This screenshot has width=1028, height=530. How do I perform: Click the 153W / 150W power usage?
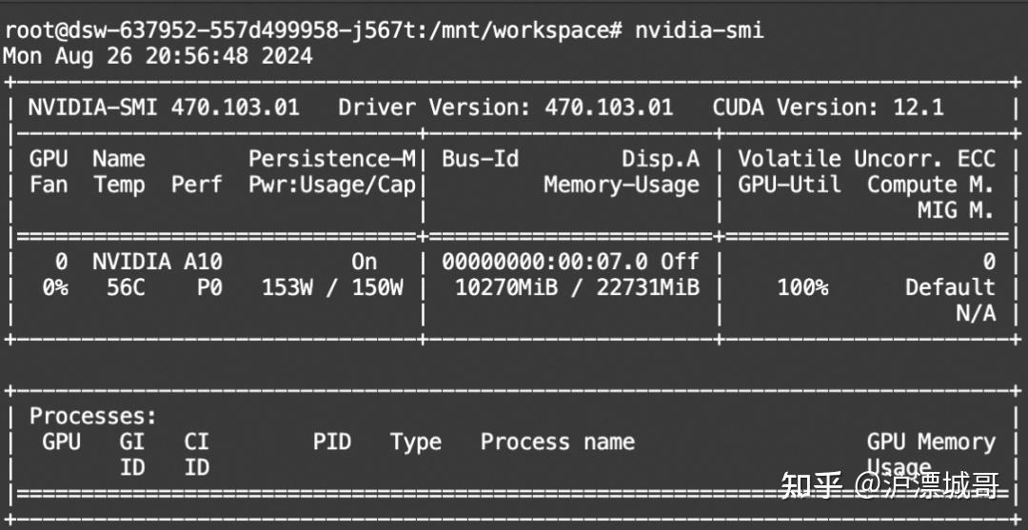pyautogui.click(x=332, y=287)
